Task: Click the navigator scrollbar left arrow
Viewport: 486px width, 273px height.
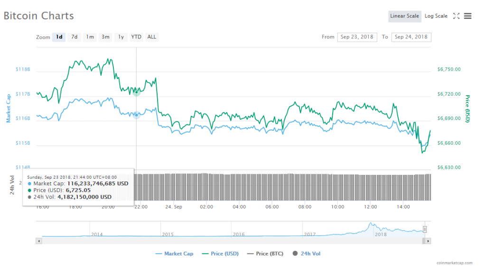Action: pos(39,241)
